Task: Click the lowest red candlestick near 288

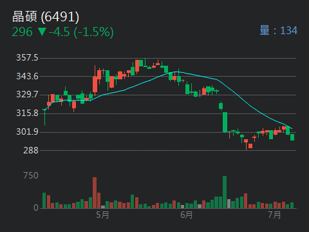Action: [x=250, y=146]
